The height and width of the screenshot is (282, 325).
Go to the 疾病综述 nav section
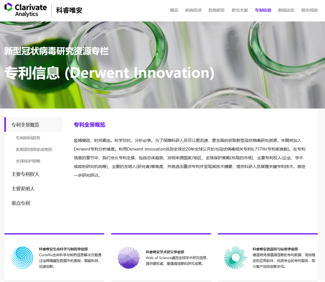pos(193,10)
